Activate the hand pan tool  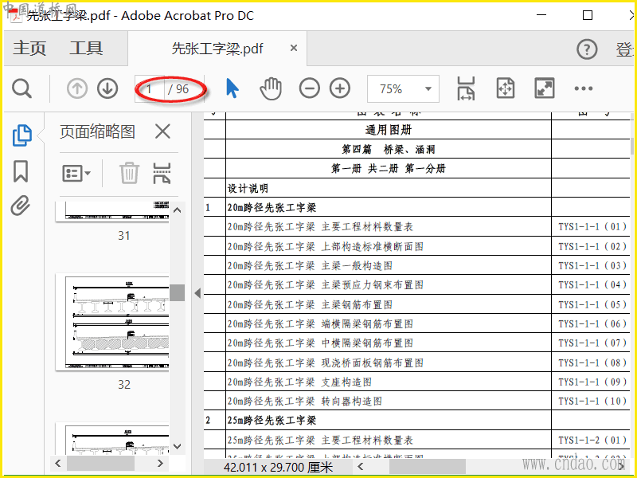[271, 88]
